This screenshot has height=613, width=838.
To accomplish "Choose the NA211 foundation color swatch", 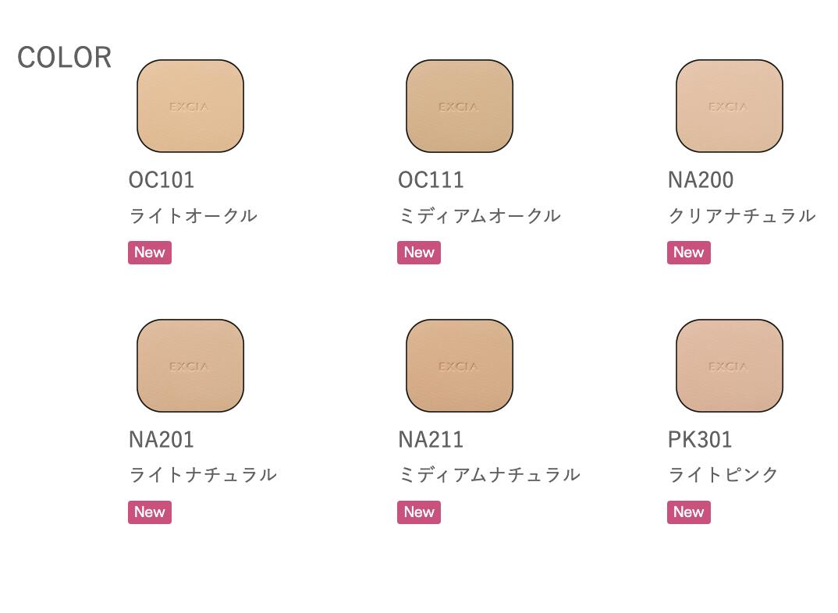I will pos(460,366).
